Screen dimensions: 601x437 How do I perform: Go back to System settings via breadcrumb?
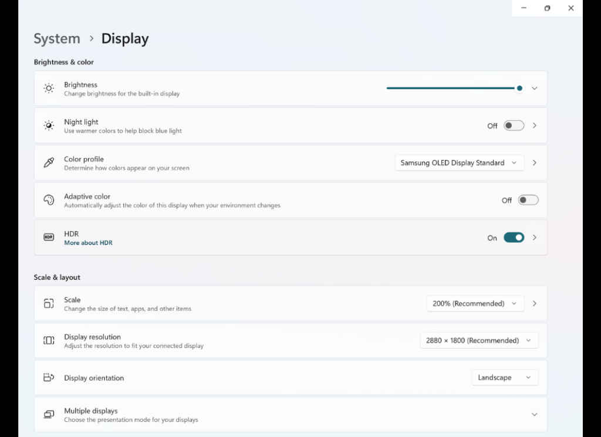click(57, 38)
